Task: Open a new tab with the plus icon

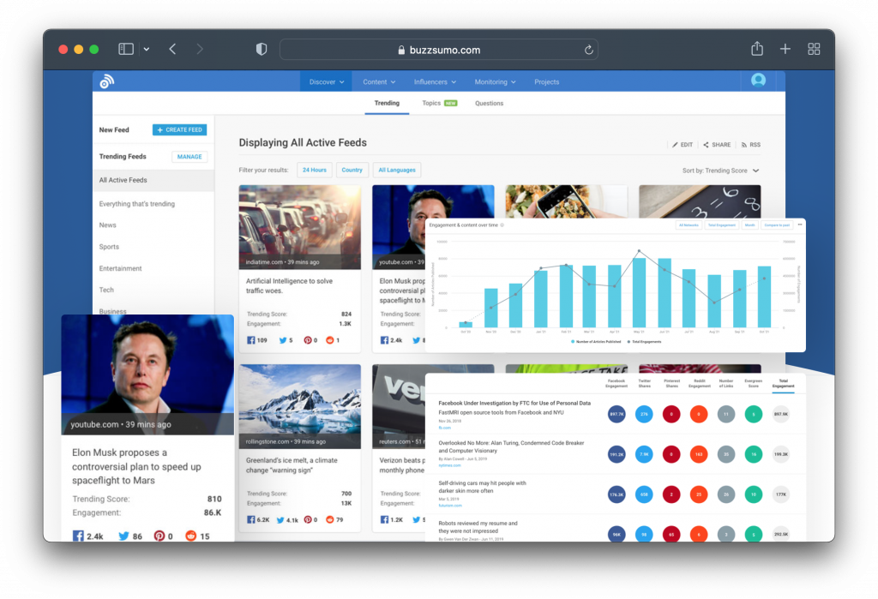Action: 785,49
